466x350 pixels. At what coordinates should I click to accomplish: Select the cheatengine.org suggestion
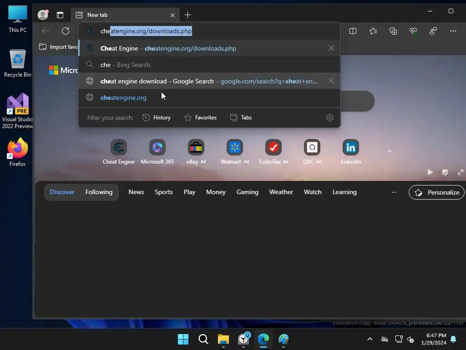pos(209,98)
